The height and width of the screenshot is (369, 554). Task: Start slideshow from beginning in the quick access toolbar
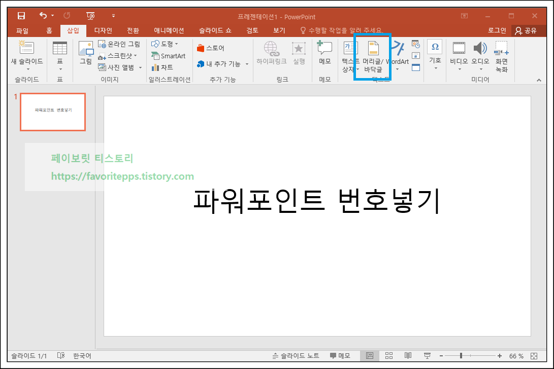click(x=90, y=16)
